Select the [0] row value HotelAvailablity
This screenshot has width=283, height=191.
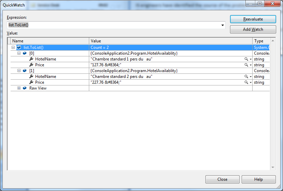click(134, 53)
